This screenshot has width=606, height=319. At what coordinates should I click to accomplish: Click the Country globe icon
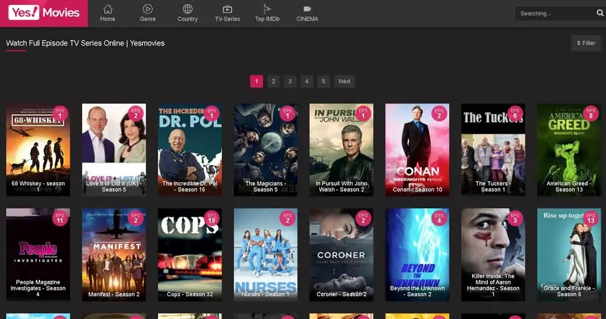(187, 9)
